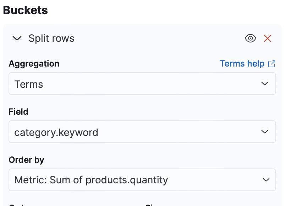Open the Terms help link

pos(242,64)
